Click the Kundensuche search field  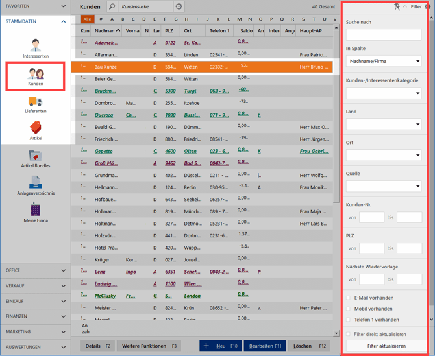[145, 6]
